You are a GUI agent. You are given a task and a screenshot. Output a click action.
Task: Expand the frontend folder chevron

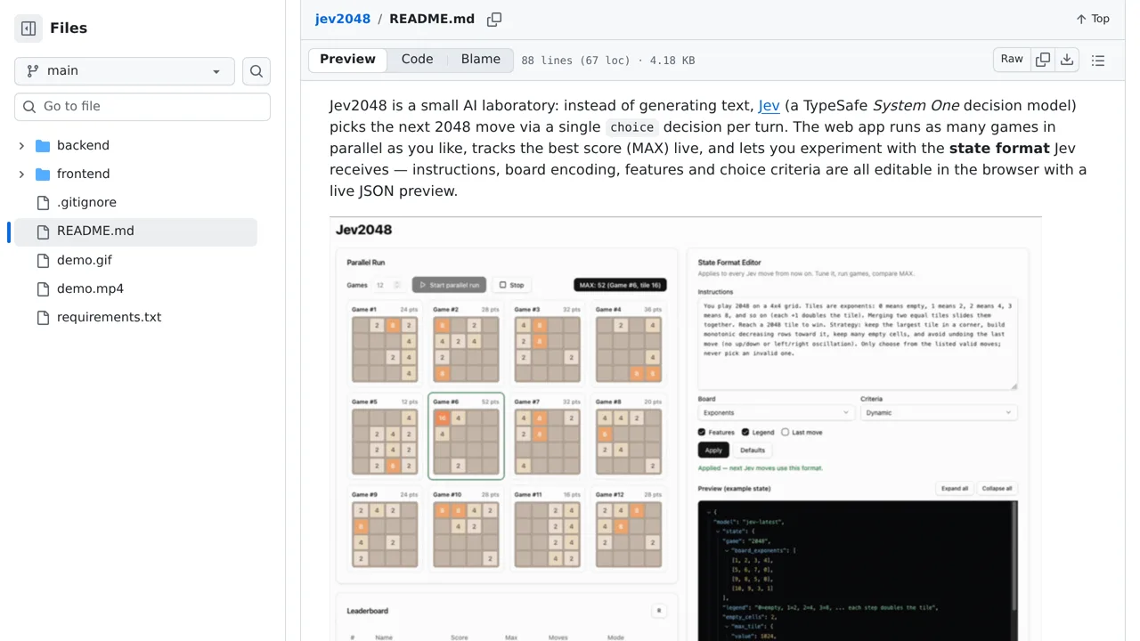[x=21, y=174]
